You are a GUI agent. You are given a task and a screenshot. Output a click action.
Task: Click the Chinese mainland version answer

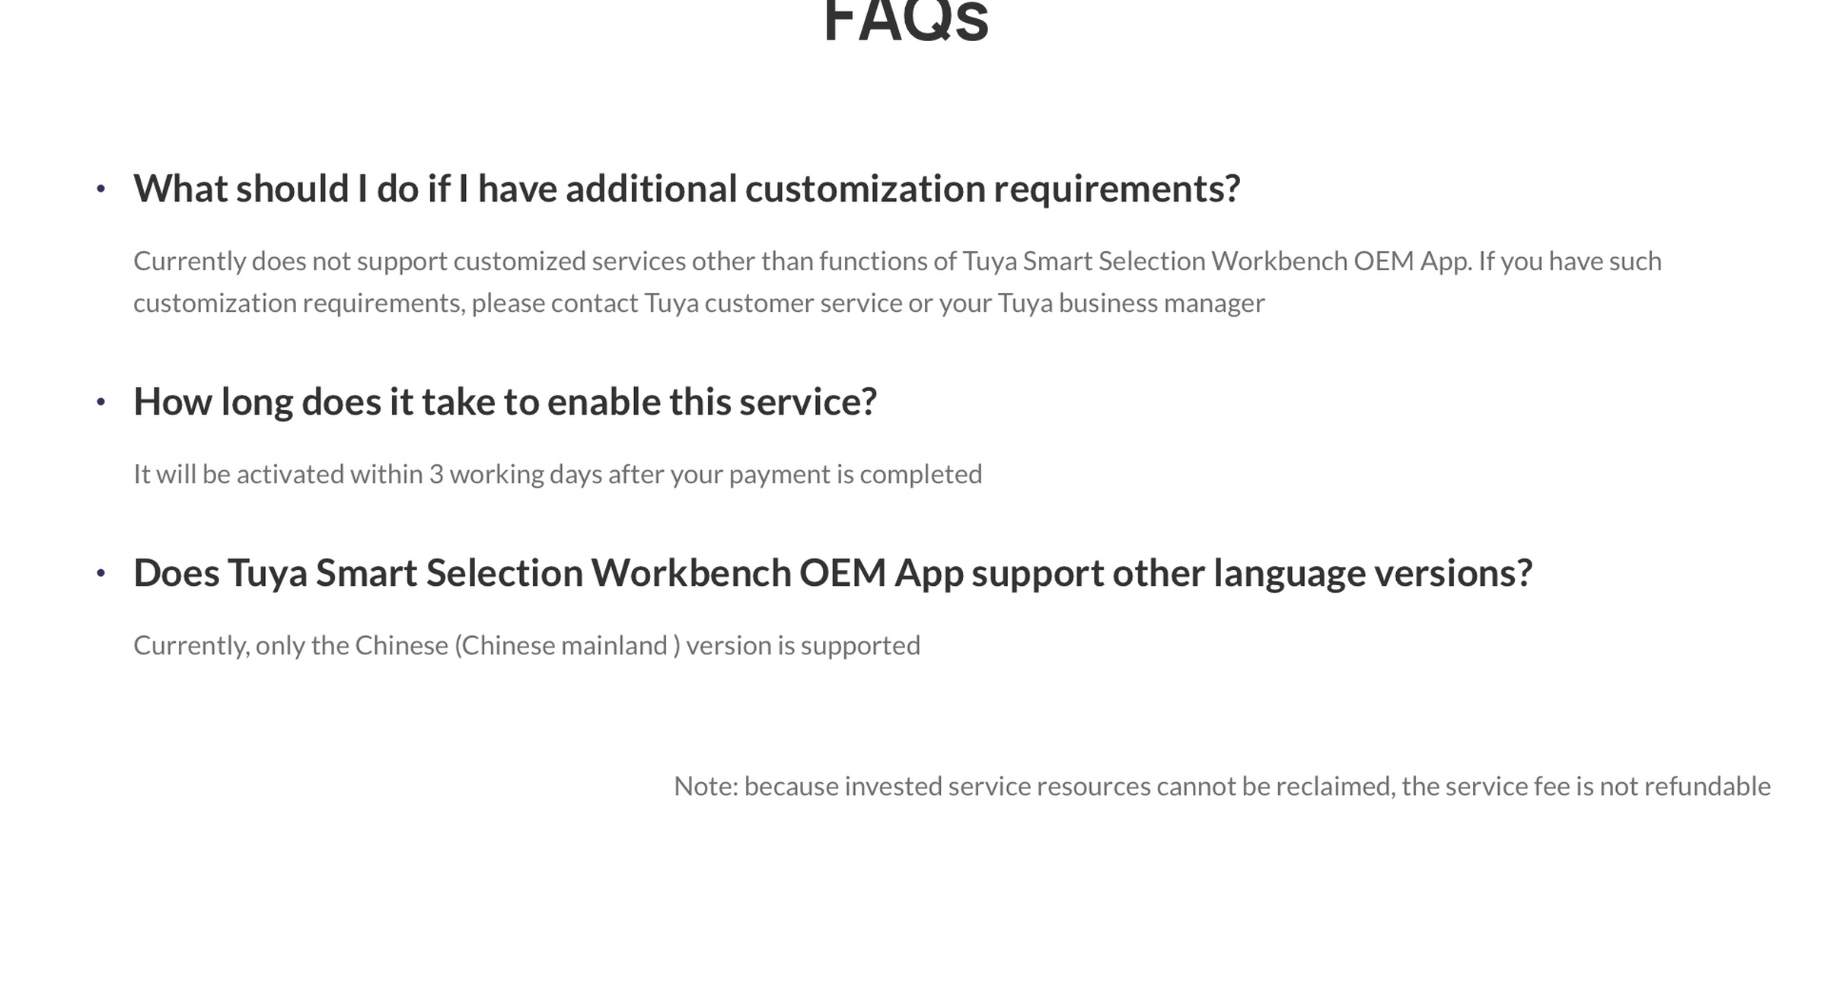click(527, 645)
